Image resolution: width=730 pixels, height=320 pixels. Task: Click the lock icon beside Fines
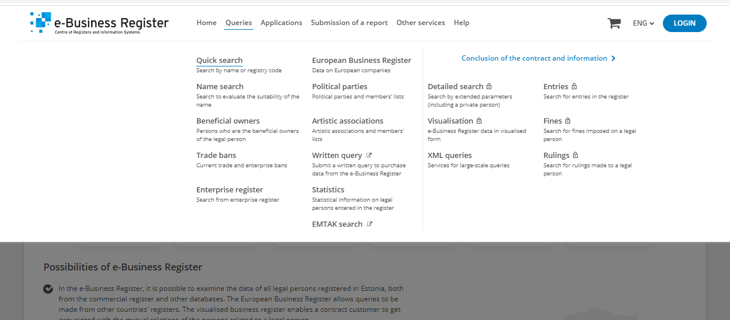point(568,121)
